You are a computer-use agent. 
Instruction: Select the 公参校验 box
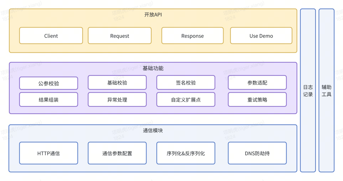point(49,83)
